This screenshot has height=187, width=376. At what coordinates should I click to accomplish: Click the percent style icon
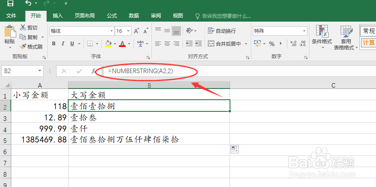click(272, 44)
